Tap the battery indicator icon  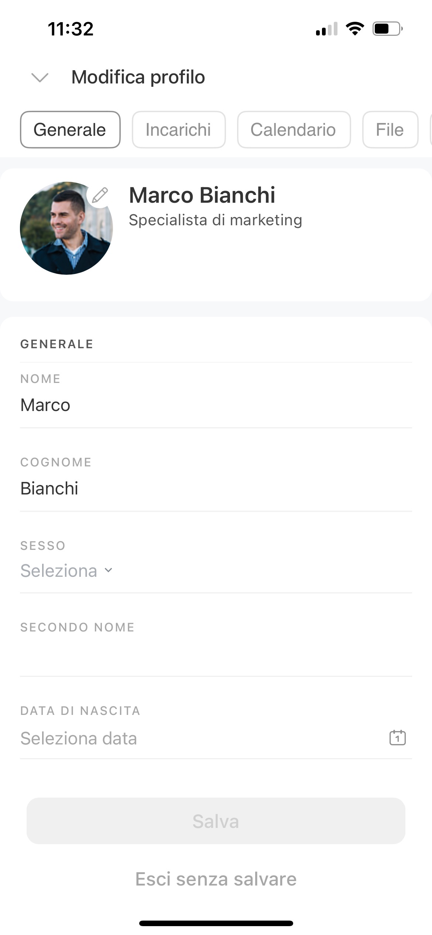coord(387,28)
